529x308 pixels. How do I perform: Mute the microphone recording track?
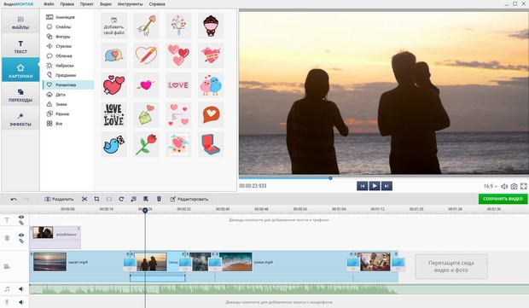[21, 302]
